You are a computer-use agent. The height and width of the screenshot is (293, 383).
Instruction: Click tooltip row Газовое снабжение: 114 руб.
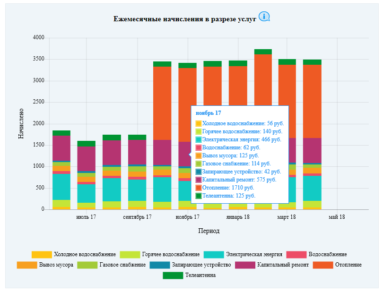[x=233, y=164]
